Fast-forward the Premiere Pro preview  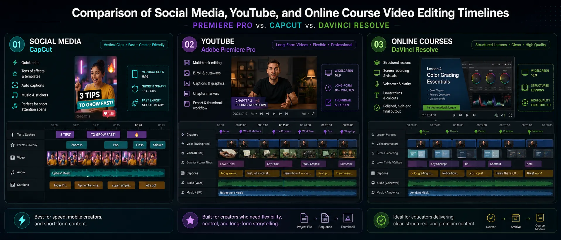[x=280, y=114]
